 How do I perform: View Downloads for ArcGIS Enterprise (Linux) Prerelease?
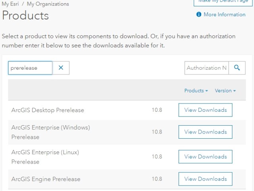tap(205, 157)
